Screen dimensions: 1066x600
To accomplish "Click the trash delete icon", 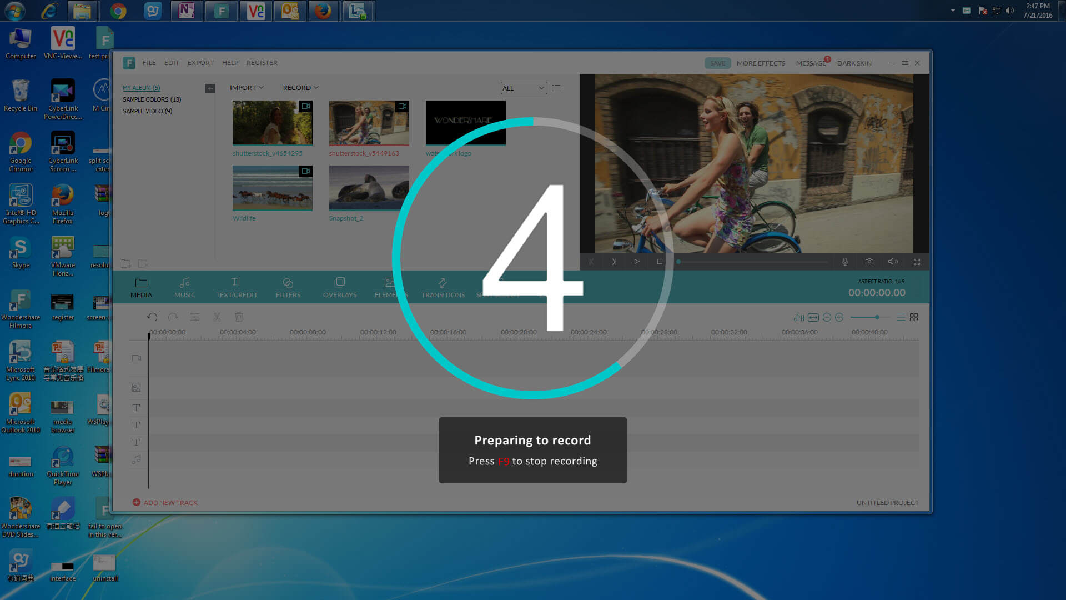I will 239,317.
